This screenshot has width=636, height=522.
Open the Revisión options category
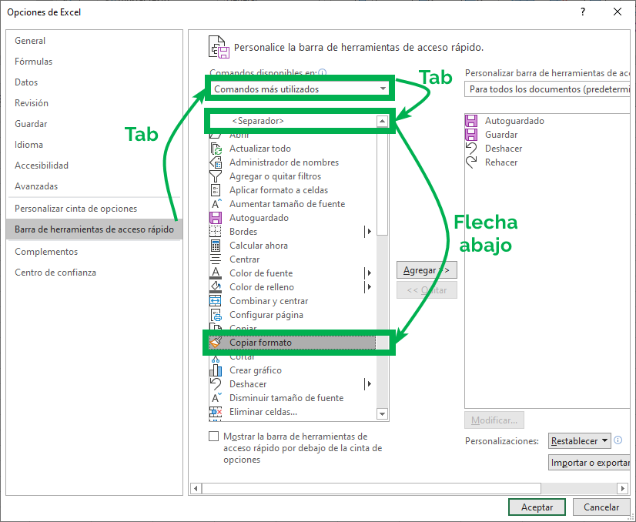[x=94, y=103]
